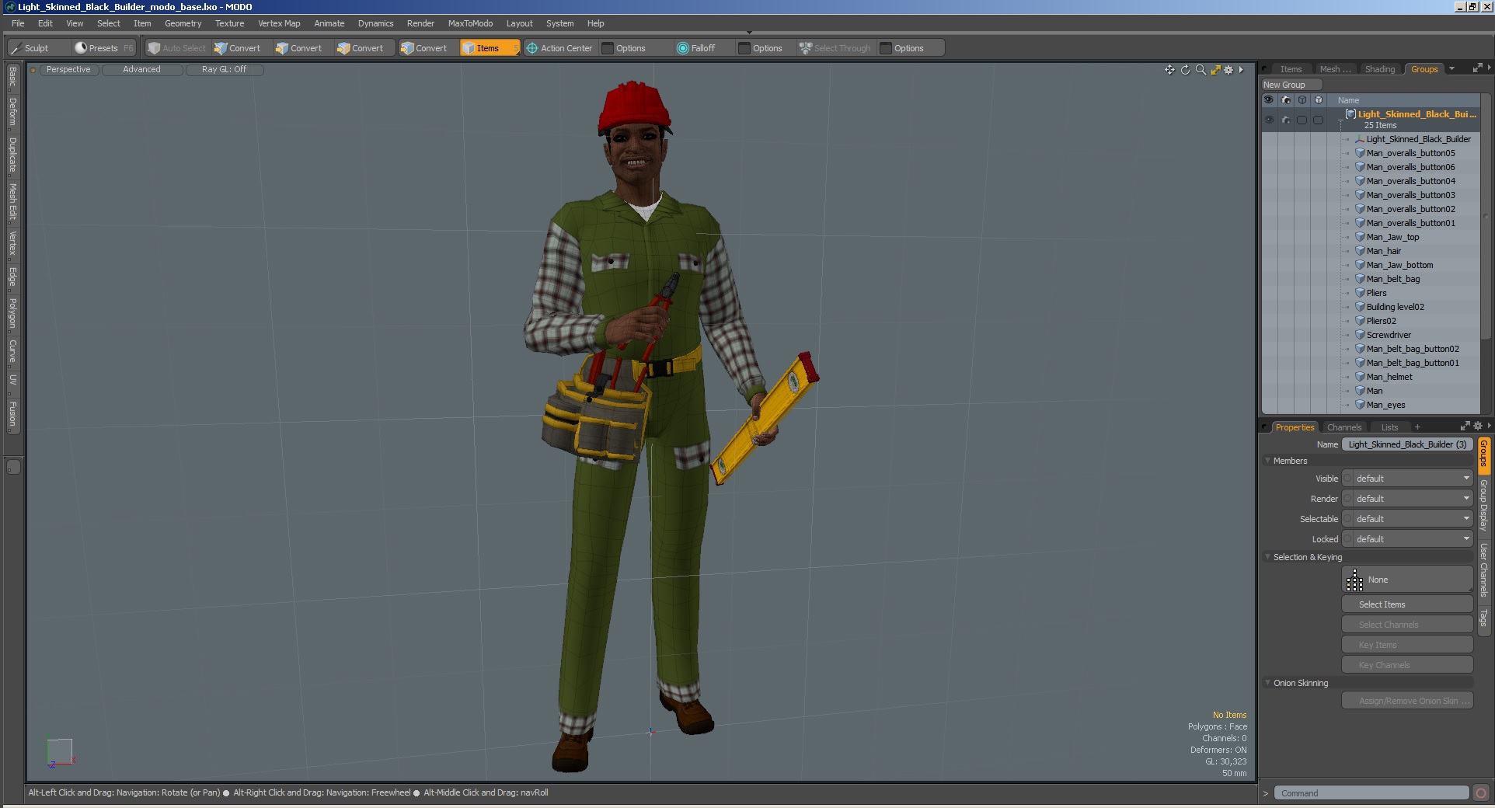Open the Visible dropdown
1495x808 pixels.
1413,479
